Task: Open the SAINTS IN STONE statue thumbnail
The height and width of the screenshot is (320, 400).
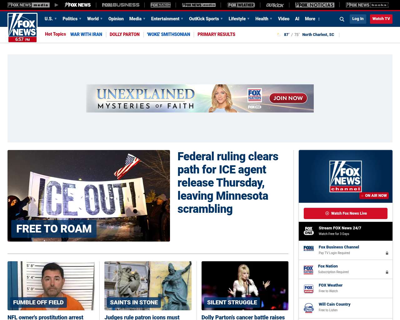Action: click(x=148, y=286)
